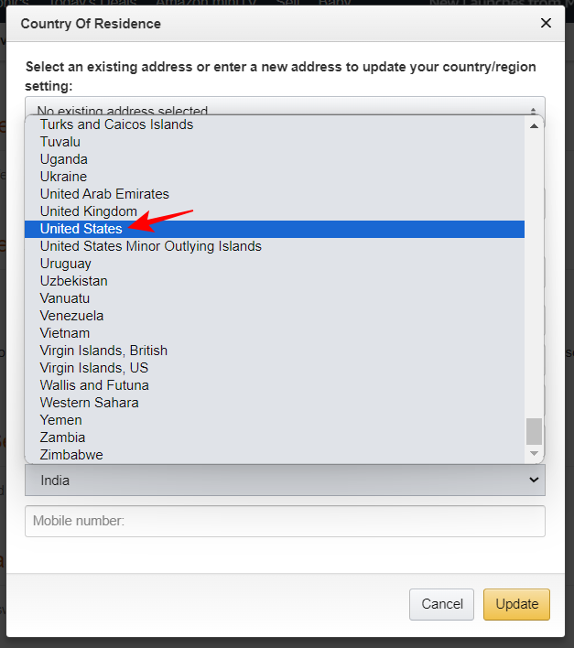This screenshot has width=574, height=648.
Task: Close the Country Of Residence dialog
Action: [x=546, y=23]
